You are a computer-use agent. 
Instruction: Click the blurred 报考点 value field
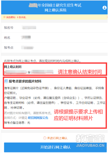[27, 48]
